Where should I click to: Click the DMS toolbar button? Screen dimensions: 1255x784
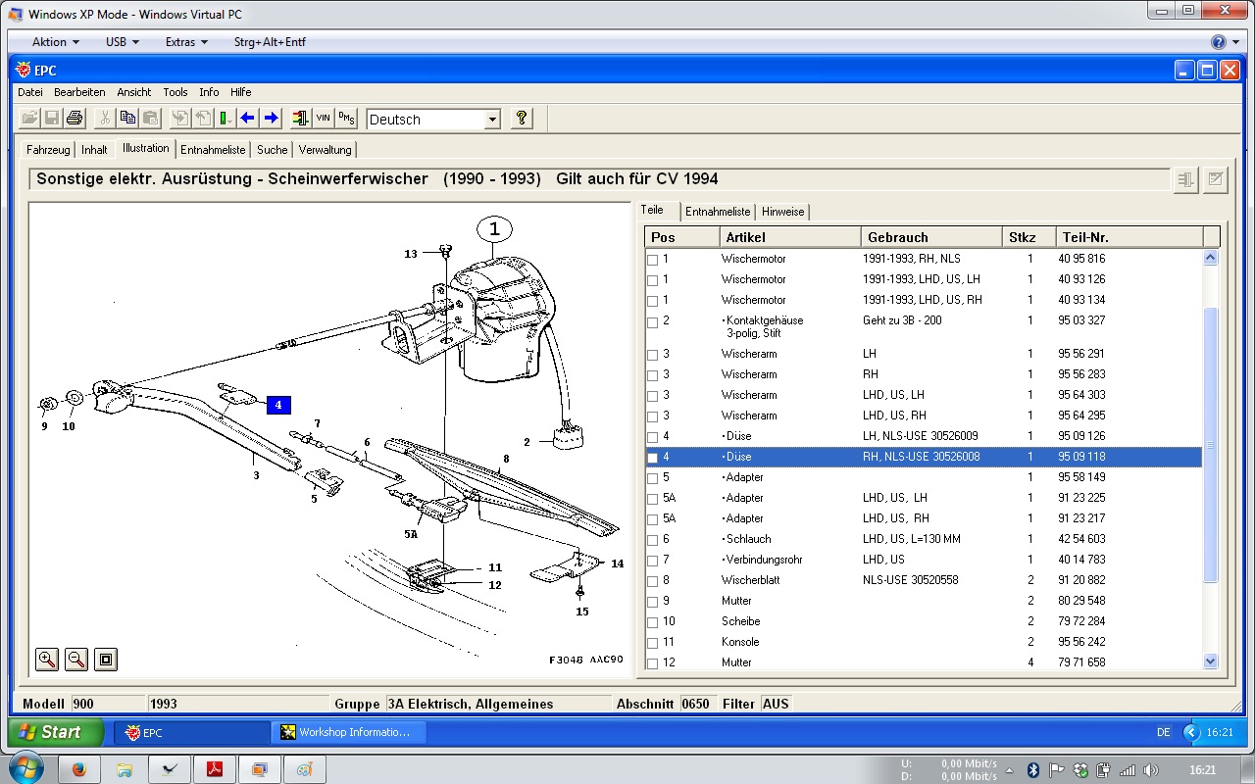tap(346, 119)
